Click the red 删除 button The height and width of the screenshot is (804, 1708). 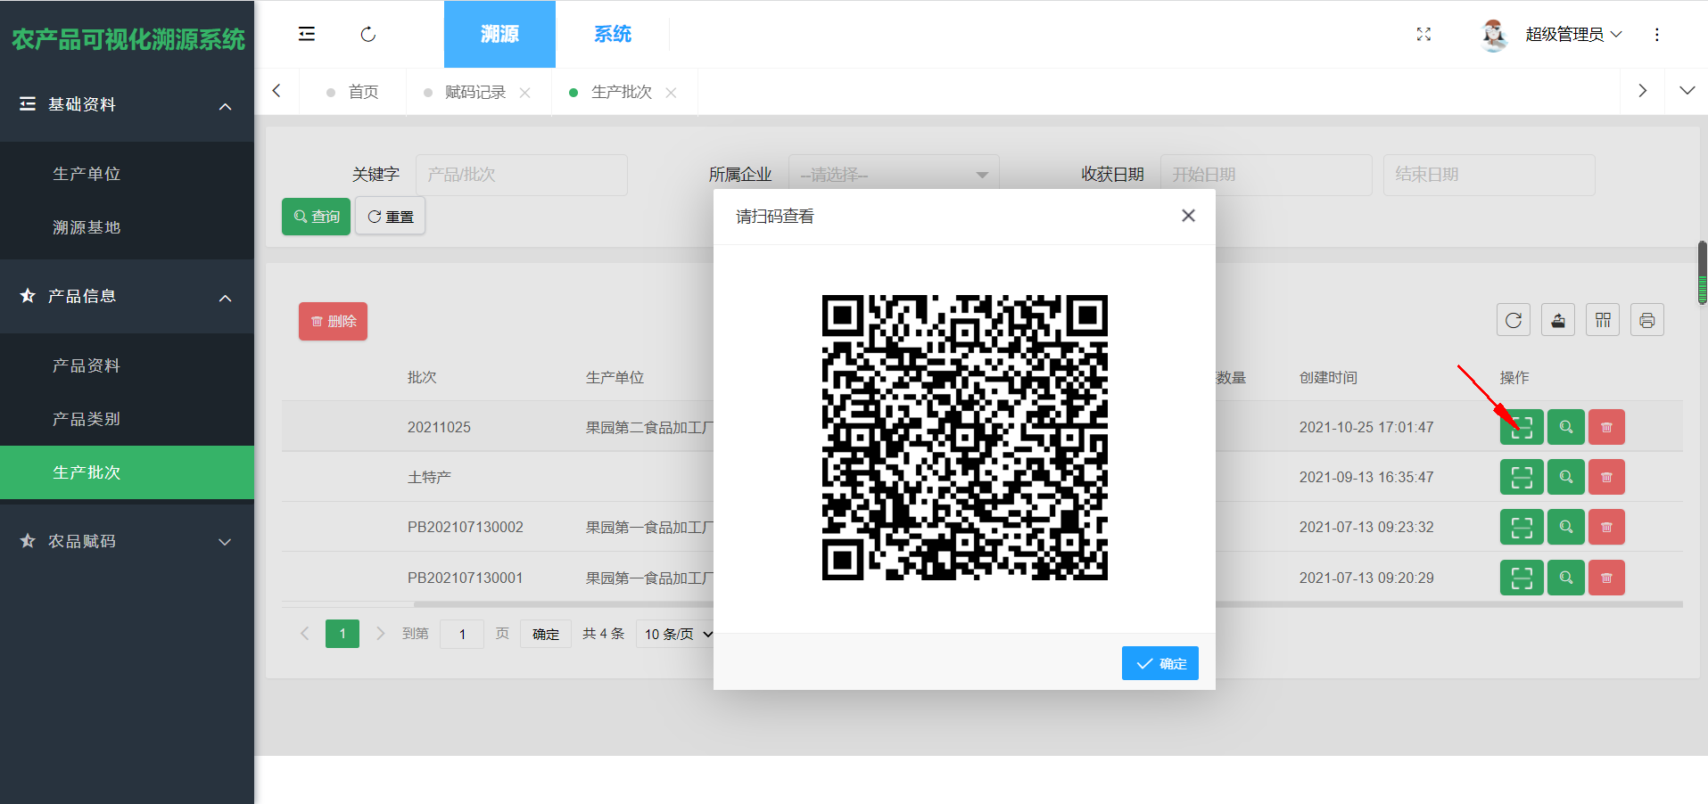(333, 322)
